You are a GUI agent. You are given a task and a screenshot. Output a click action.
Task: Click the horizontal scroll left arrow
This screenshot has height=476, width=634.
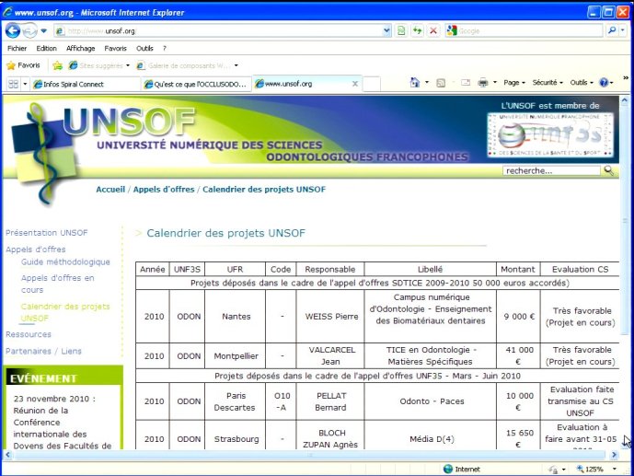point(7,455)
